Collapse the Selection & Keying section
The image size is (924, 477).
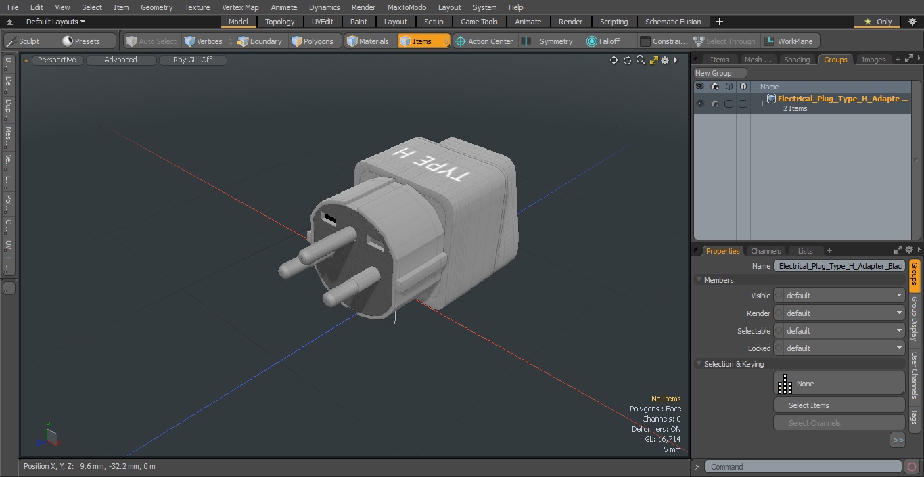click(x=699, y=364)
